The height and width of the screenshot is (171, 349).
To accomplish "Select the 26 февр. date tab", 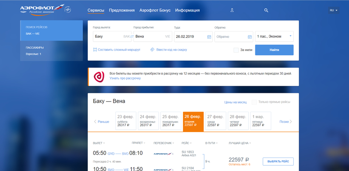I will click(x=193, y=121).
